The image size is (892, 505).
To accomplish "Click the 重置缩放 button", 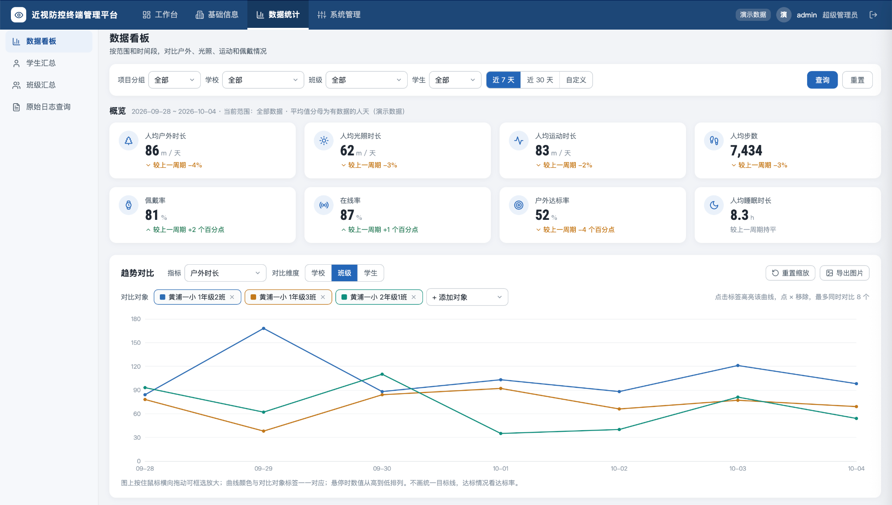I will pos(791,273).
